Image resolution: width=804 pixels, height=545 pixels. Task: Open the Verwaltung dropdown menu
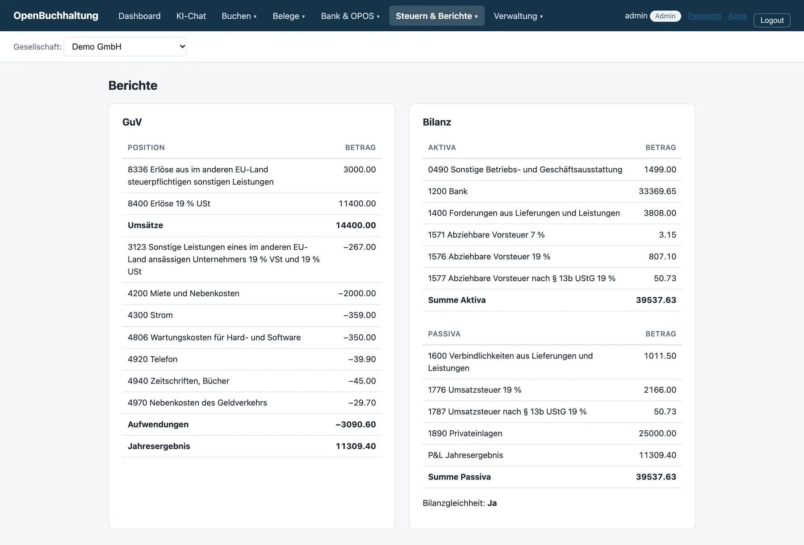click(518, 16)
